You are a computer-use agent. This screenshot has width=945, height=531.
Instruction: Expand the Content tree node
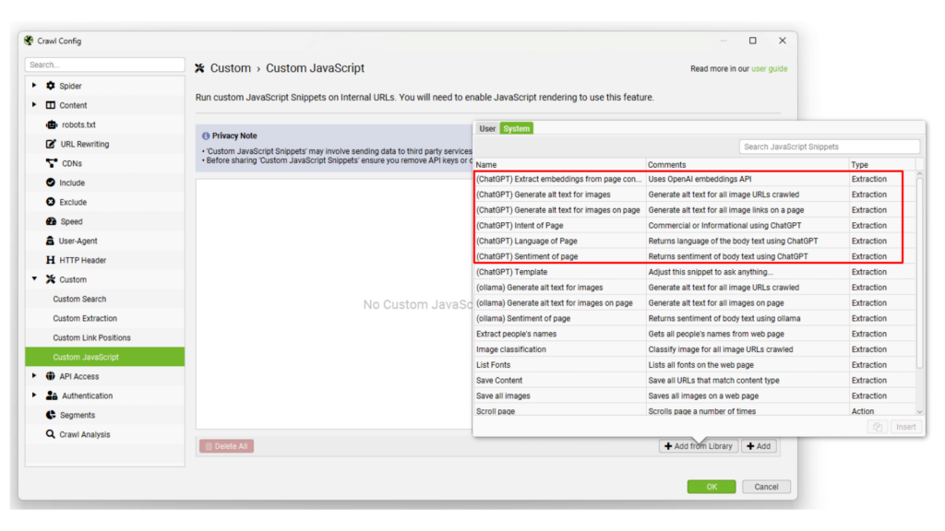click(x=34, y=105)
